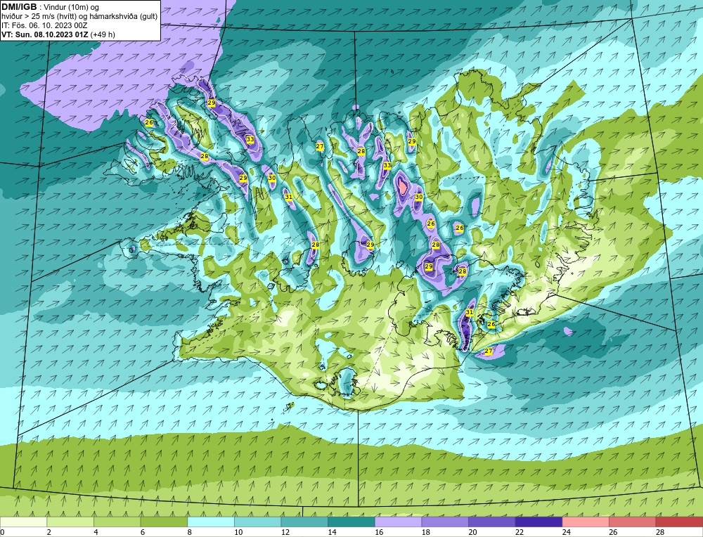Screen dimensions: 703x537
Task: Pick the red 28+ m/s legend swatch
Action: tap(679, 522)
